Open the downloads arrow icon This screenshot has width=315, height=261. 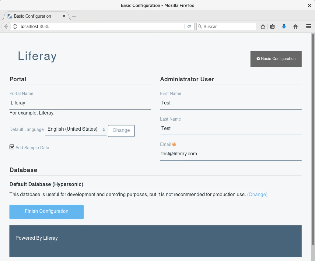click(284, 26)
